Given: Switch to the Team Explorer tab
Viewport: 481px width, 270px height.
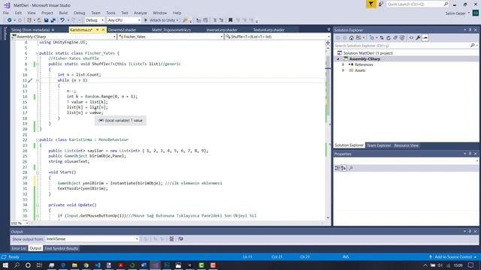Looking at the screenshot, I should pyautogui.click(x=379, y=145).
